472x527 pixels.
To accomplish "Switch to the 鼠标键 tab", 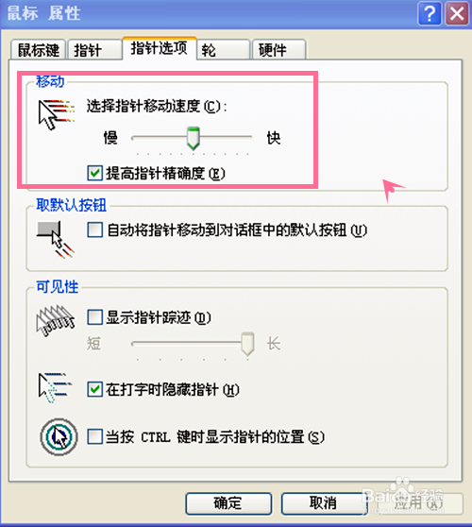I will tap(39, 50).
